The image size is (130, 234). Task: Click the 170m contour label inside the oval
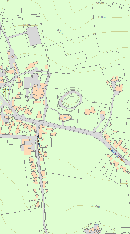pyautogui.click(x=70, y=104)
